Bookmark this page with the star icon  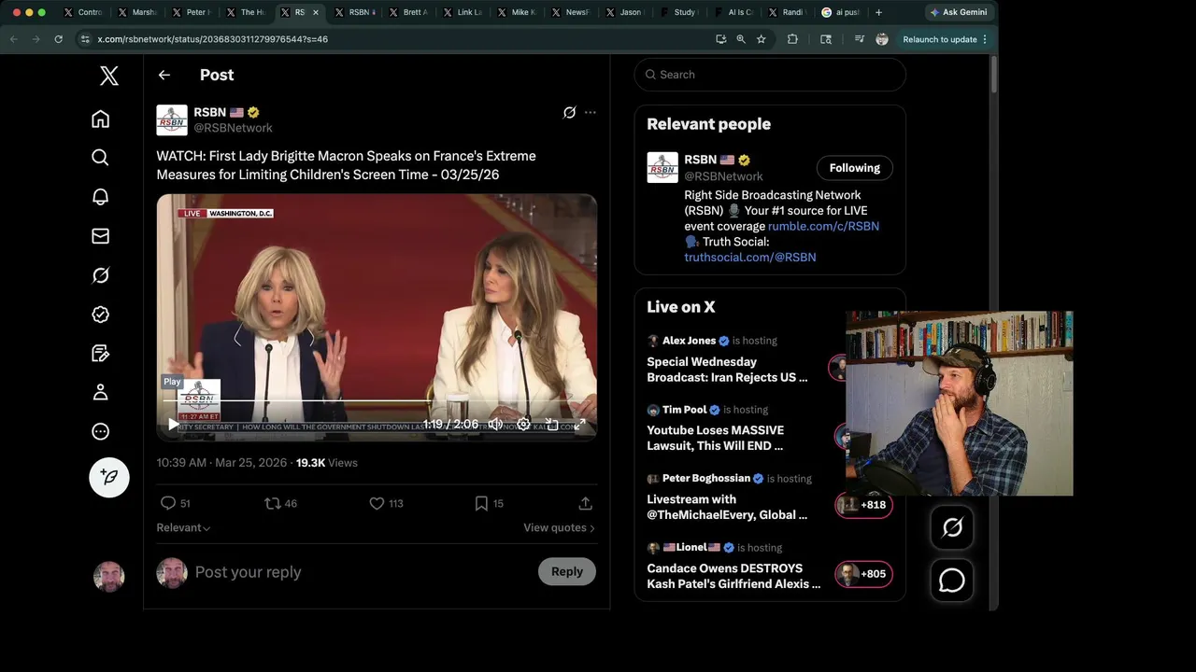point(762,39)
